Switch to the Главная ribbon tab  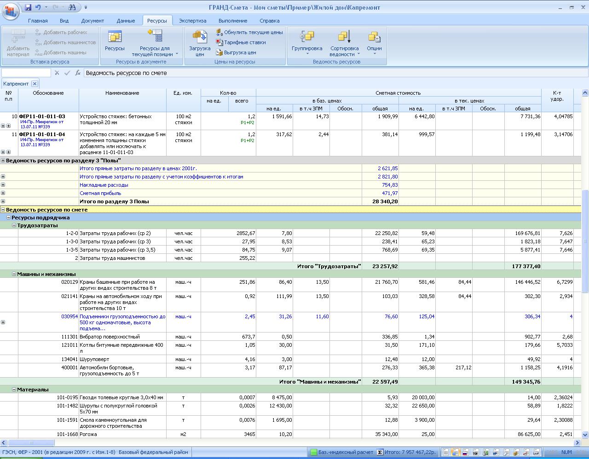coord(38,21)
